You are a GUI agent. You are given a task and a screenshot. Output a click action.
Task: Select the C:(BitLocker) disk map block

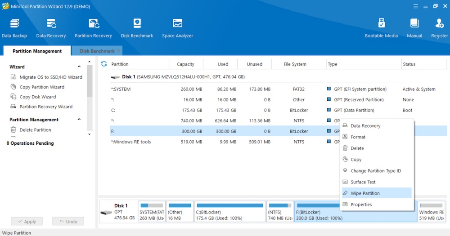click(x=230, y=212)
